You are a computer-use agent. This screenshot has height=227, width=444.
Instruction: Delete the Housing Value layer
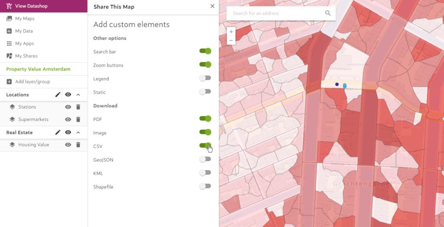click(x=78, y=145)
